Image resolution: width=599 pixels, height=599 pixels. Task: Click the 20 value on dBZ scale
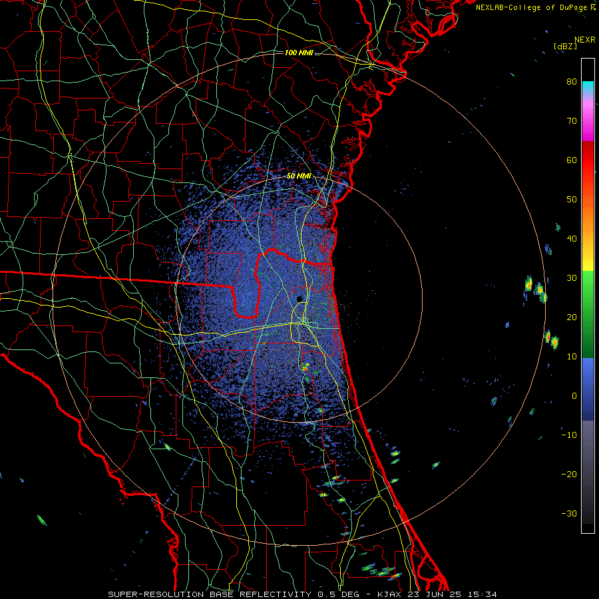coord(572,317)
